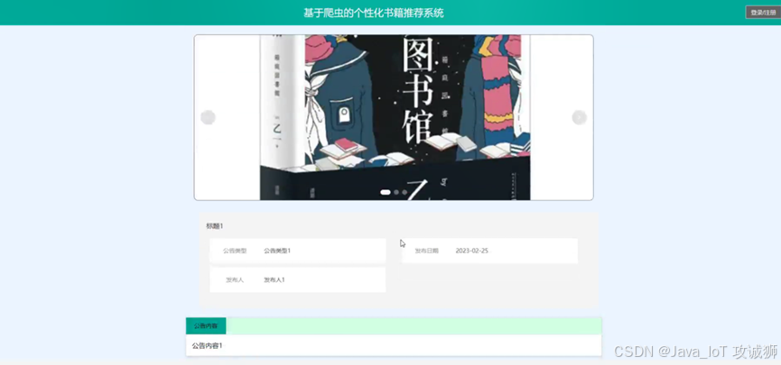
Task: Click the 公告内容1 body text
Action: (207, 345)
